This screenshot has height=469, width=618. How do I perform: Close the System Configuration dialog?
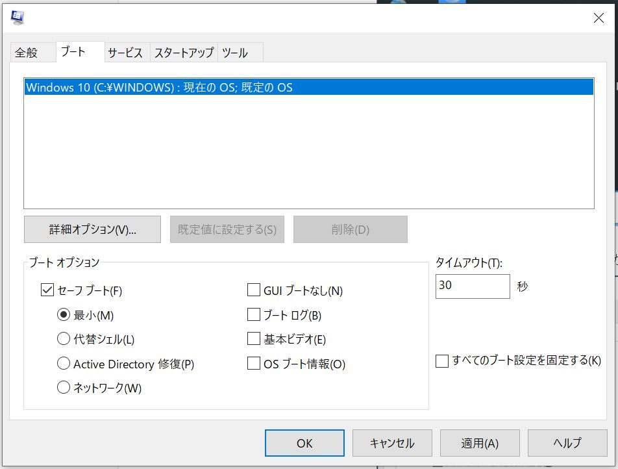click(x=599, y=18)
